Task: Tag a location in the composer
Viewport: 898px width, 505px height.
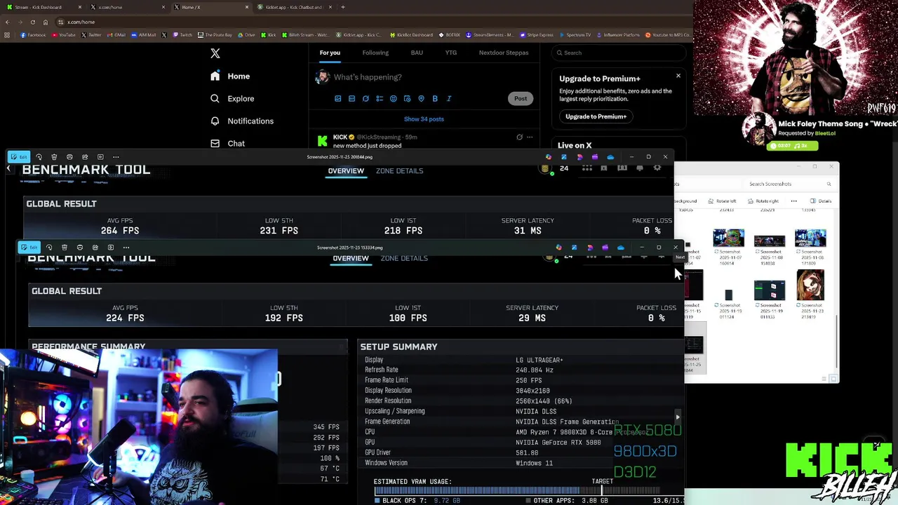Action: click(x=421, y=99)
